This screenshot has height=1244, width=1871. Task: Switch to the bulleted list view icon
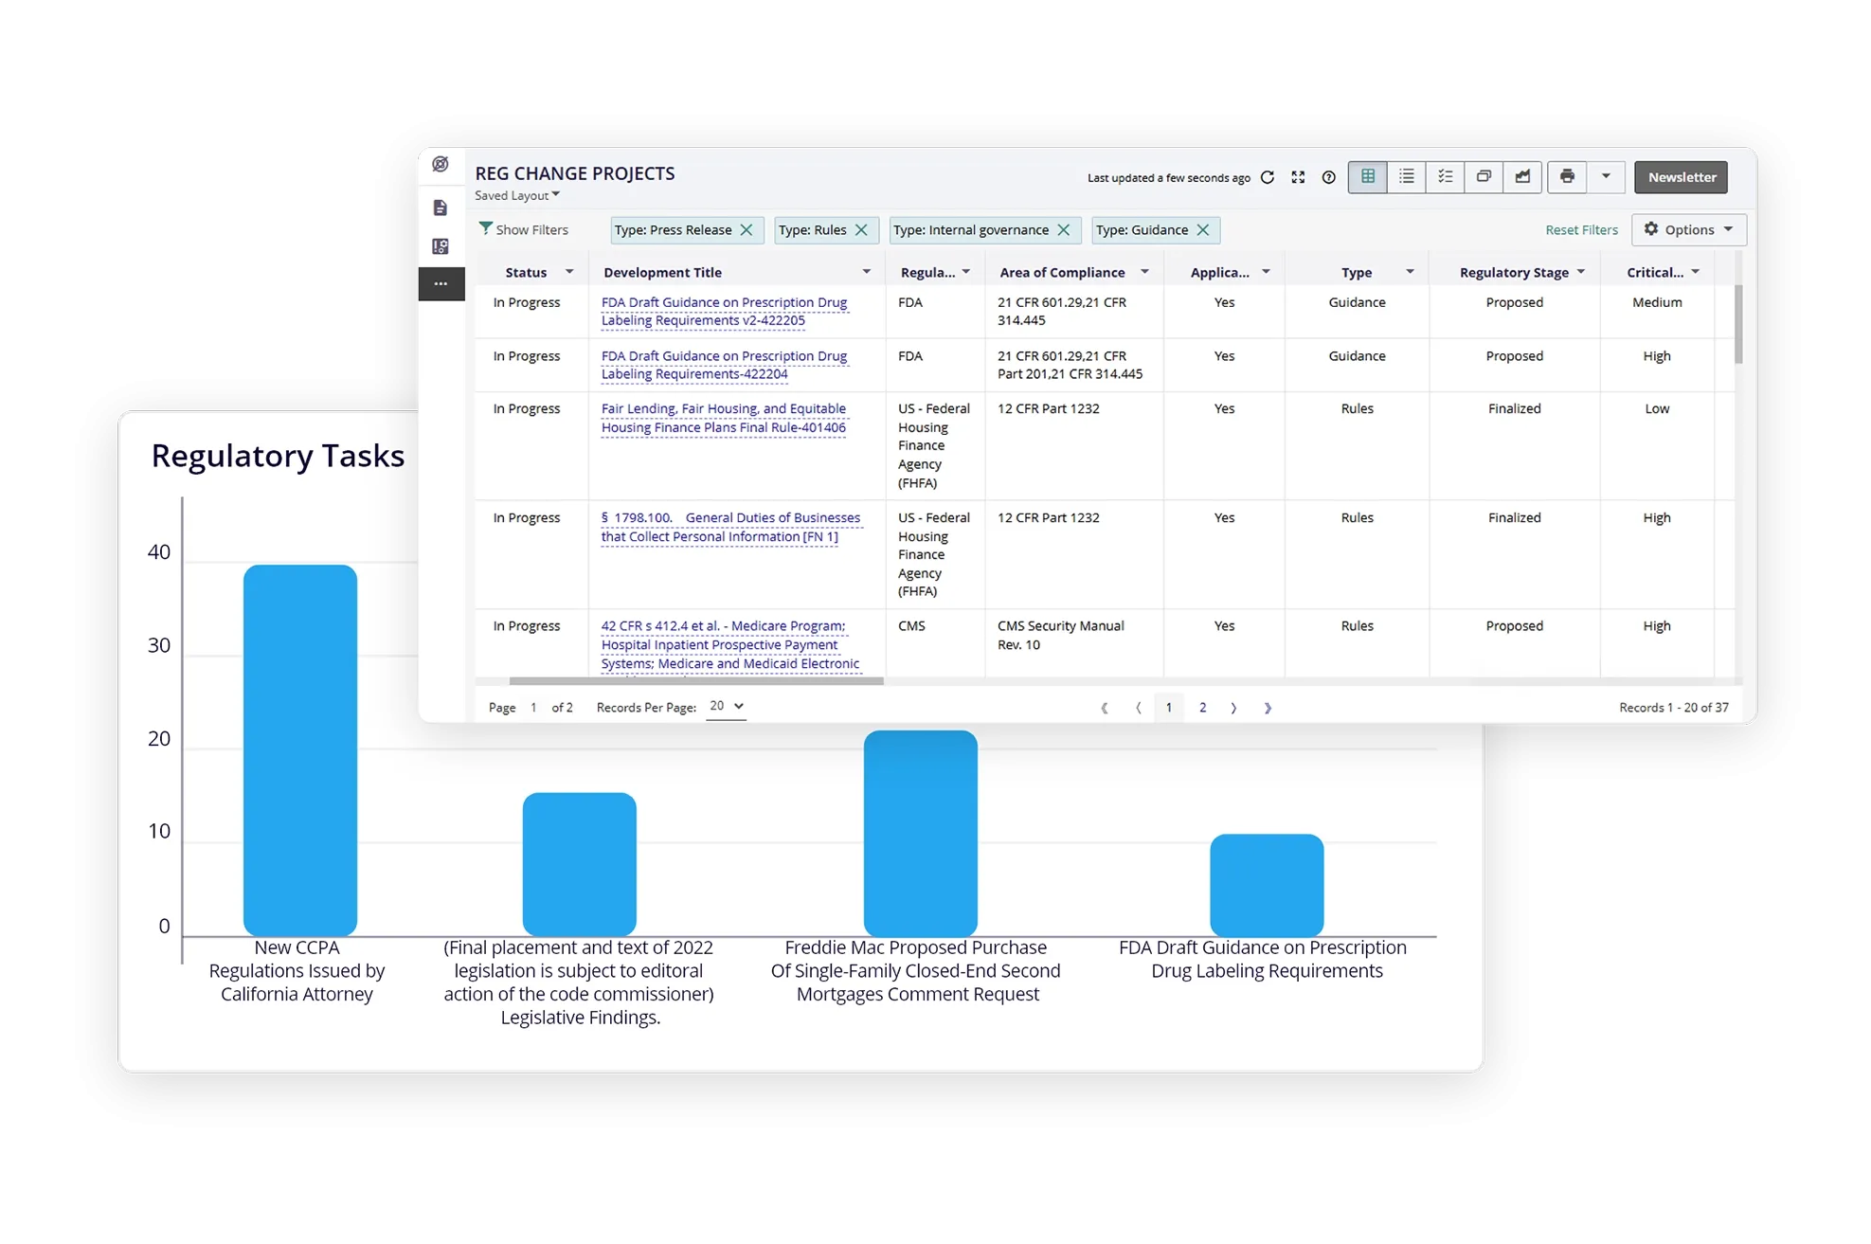click(1406, 176)
